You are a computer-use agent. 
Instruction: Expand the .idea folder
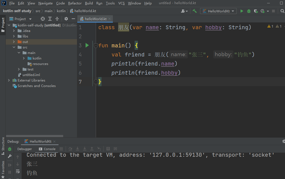click(14, 31)
